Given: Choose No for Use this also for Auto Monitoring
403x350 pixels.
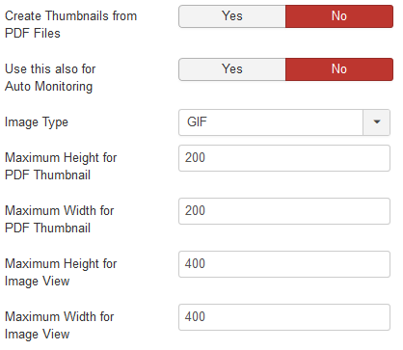Looking at the screenshot, I should click(339, 69).
